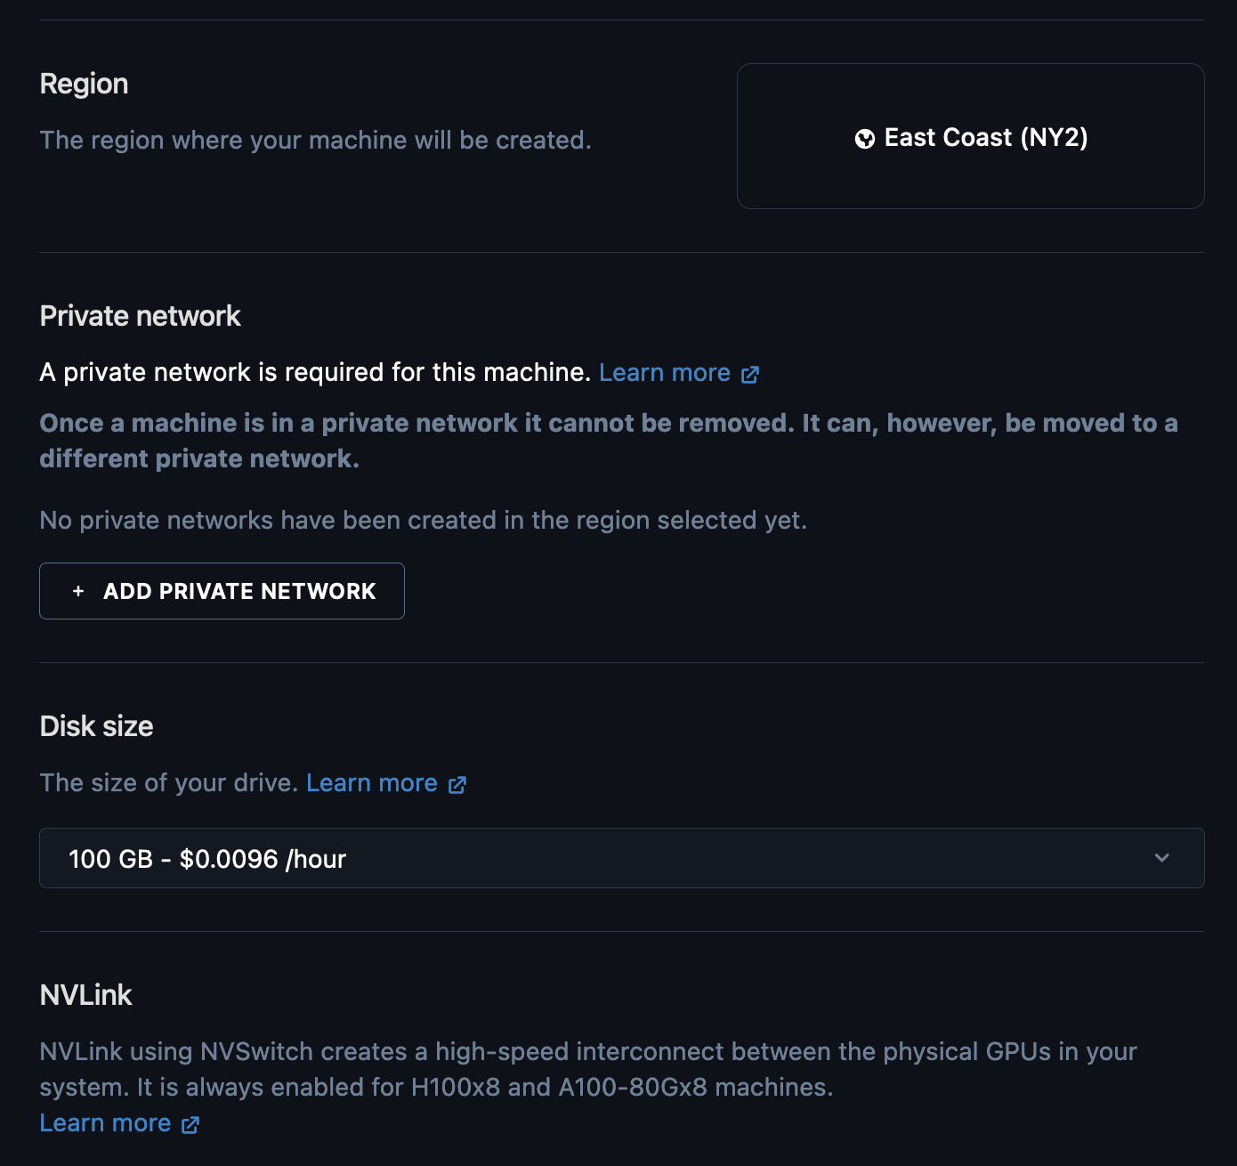Expand disk size options using the chevron arrow

[1161, 858]
